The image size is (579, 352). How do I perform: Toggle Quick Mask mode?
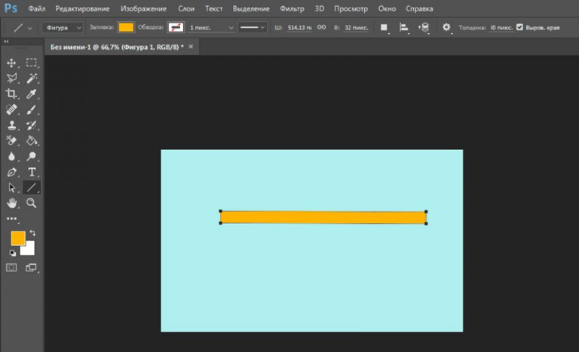(11, 268)
